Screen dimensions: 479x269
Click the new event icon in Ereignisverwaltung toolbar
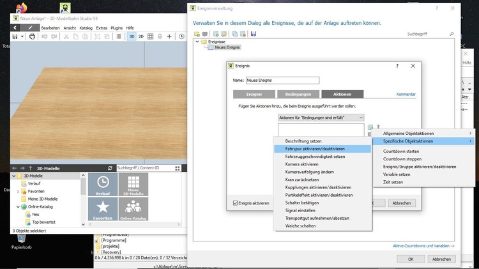(216, 34)
